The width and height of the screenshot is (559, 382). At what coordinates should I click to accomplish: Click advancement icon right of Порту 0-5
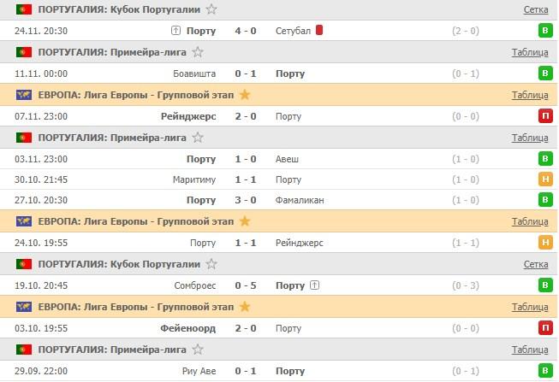315,285
